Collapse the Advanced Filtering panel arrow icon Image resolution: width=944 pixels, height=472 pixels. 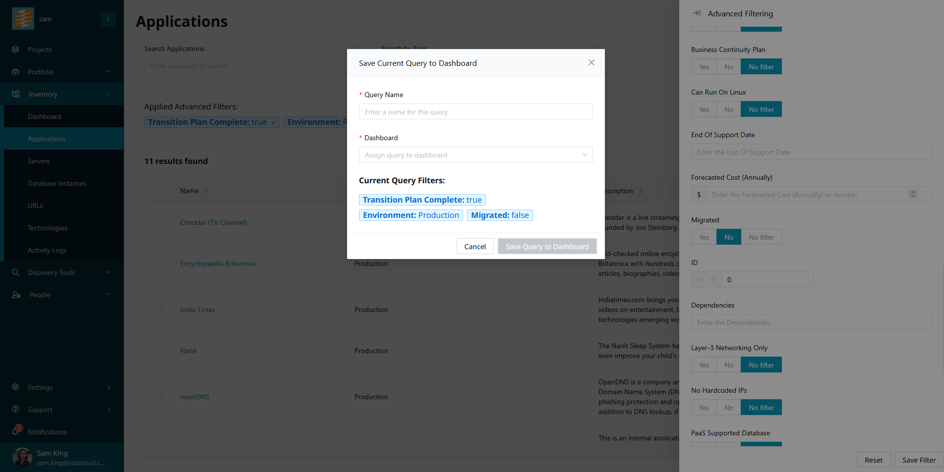tap(697, 13)
